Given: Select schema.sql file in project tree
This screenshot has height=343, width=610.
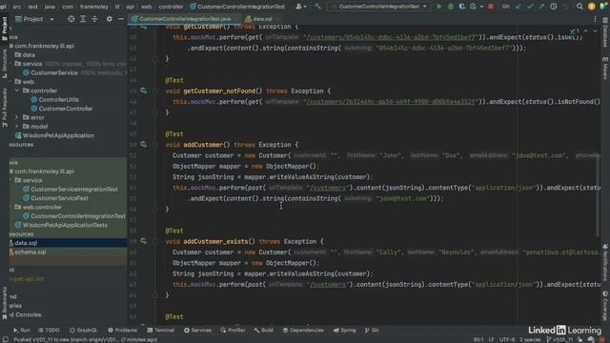Looking at the screenshot, I should 30,252.
